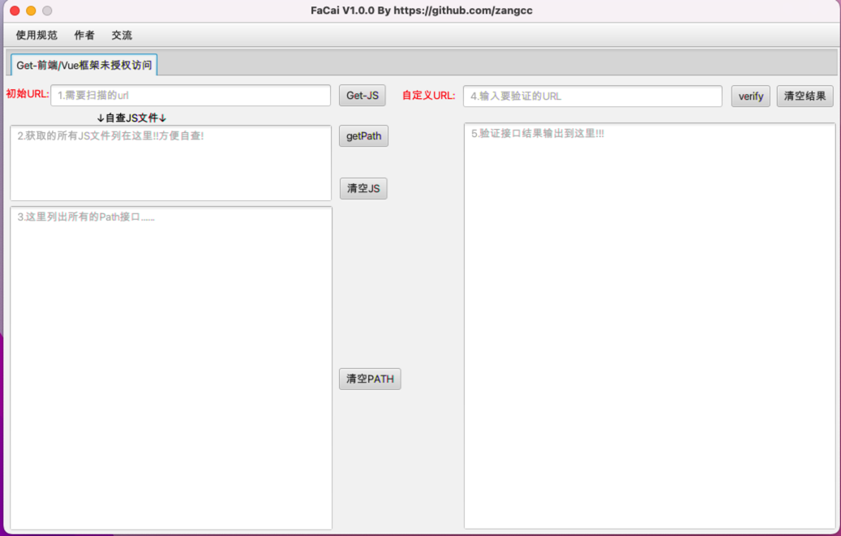
Task: Click the Path接口 results area labeled 3
Action: coord(170,365)
